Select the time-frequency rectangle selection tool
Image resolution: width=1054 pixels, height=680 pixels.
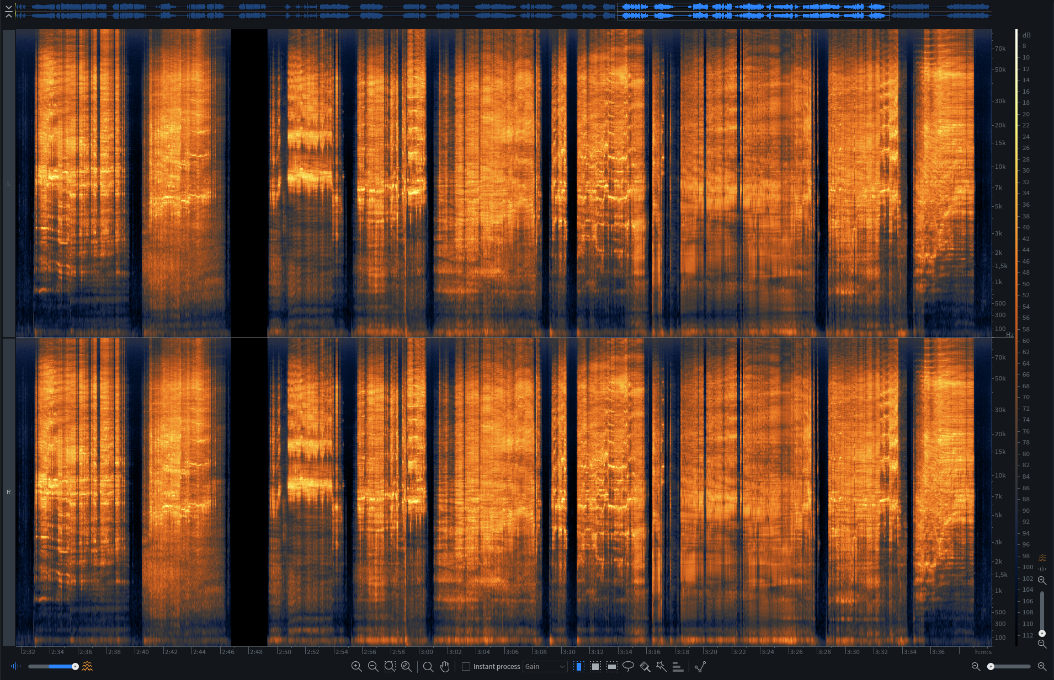[595, 667]
